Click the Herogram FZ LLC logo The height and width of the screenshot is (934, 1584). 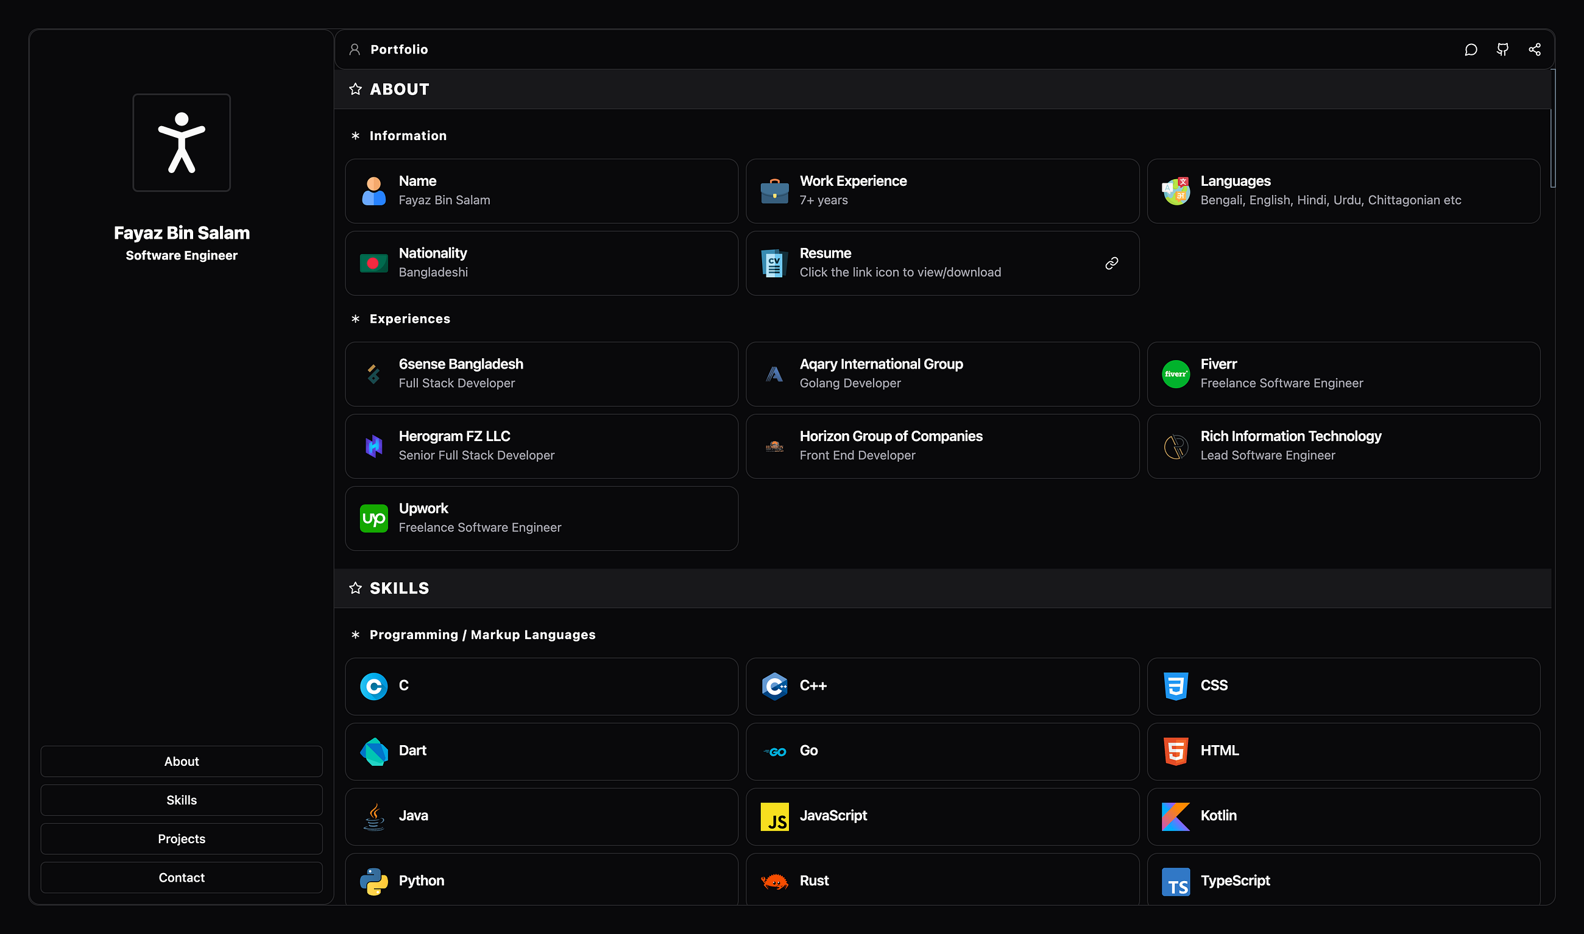point(374,446)
